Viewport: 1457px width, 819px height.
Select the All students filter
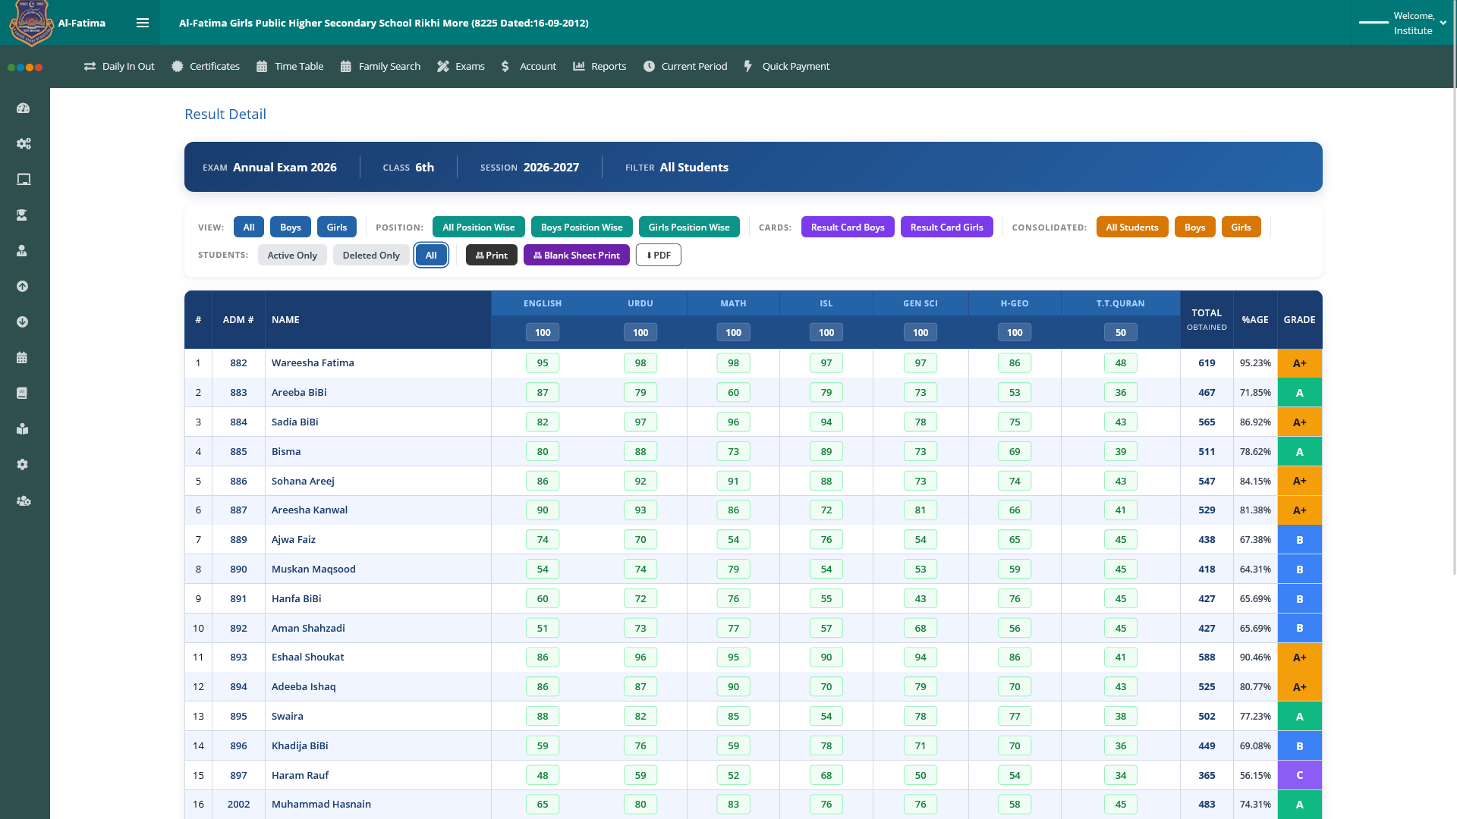(x=431, y=256)
